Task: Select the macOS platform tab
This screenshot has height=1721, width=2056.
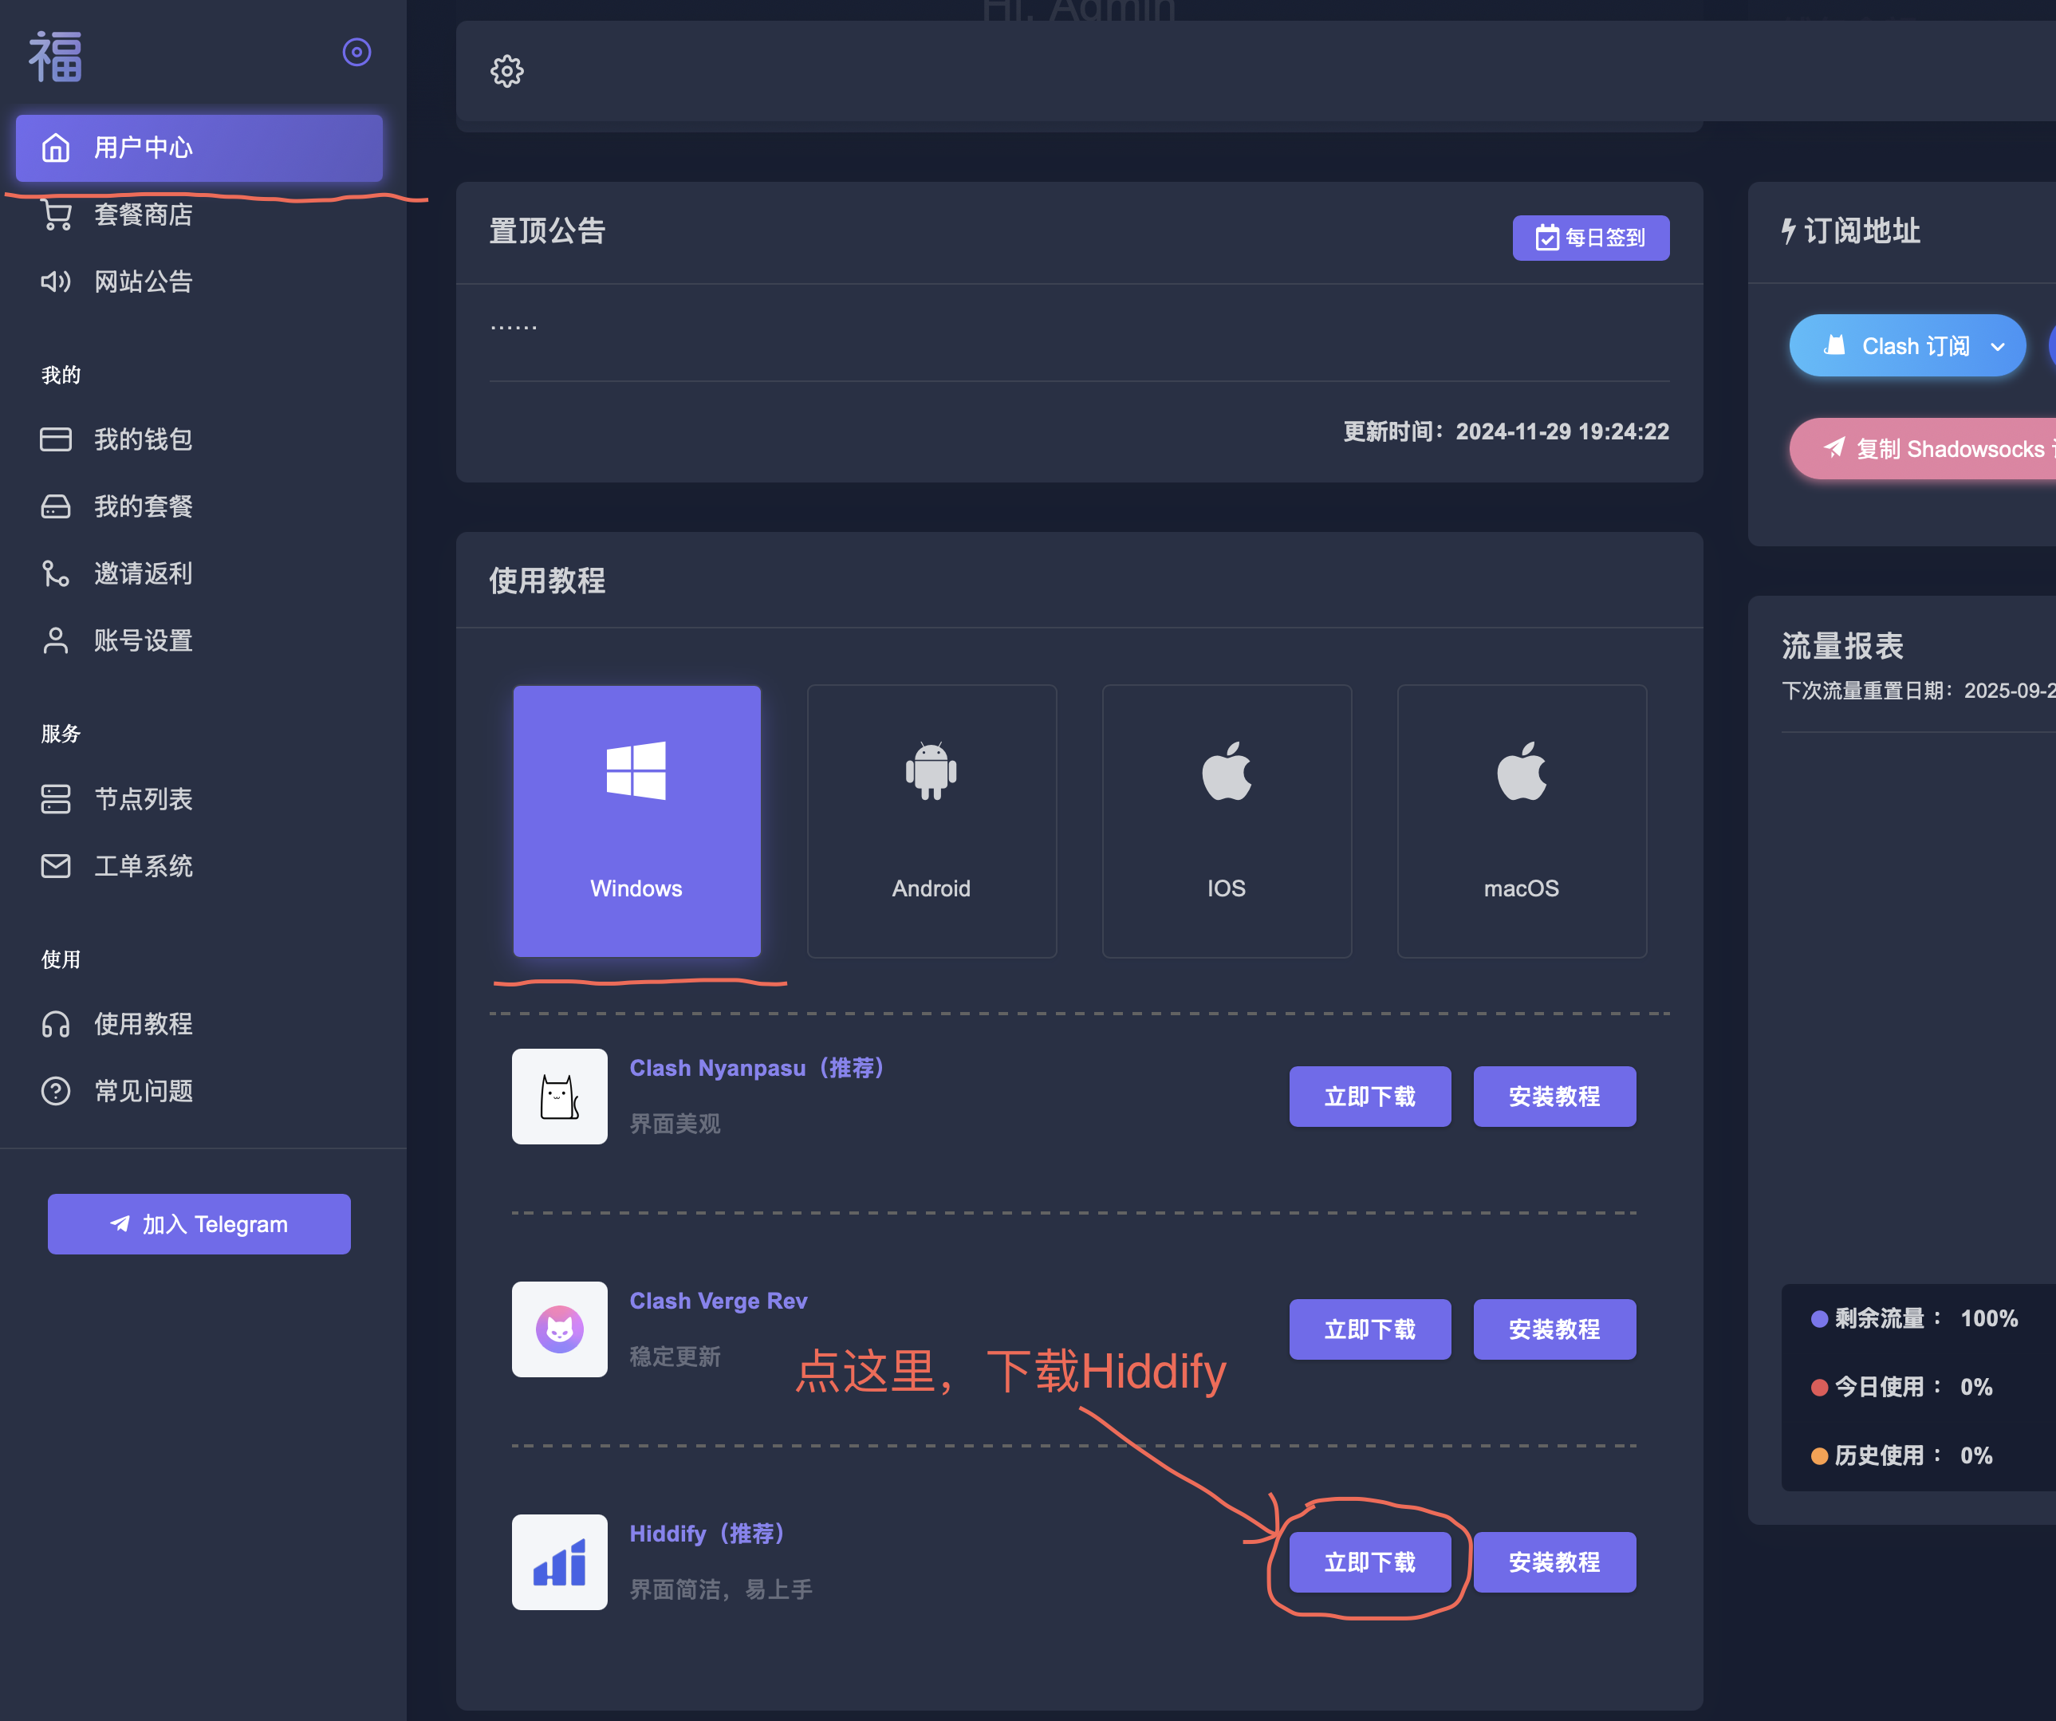Action: click(1520, 821)
